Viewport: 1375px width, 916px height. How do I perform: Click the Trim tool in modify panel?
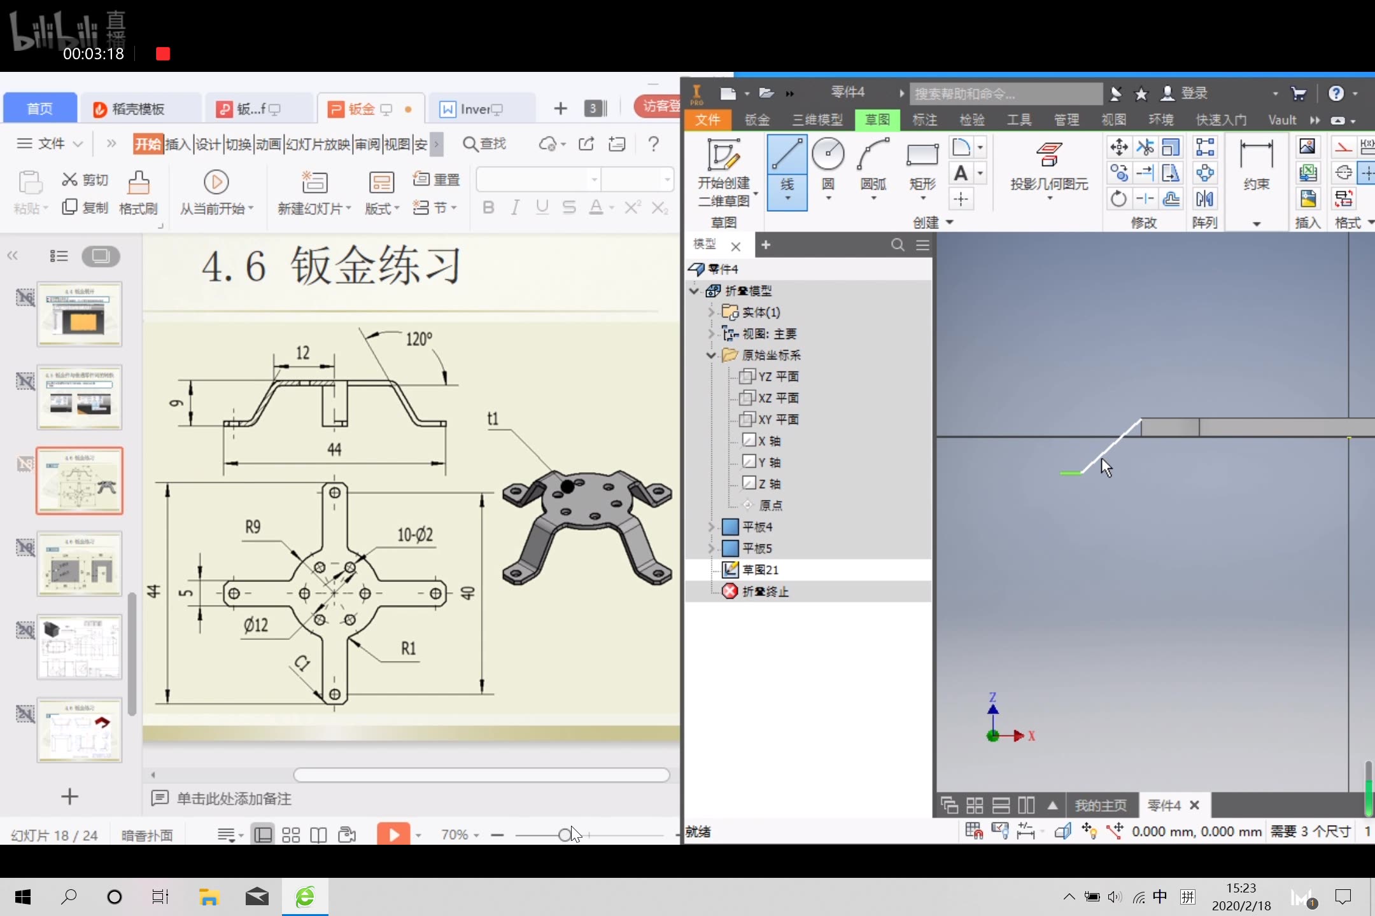pos(1145,148)
